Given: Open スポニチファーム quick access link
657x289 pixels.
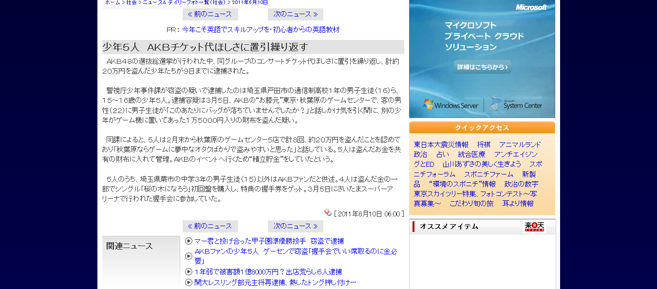Looking at the screenshot, I should point(488,174).
